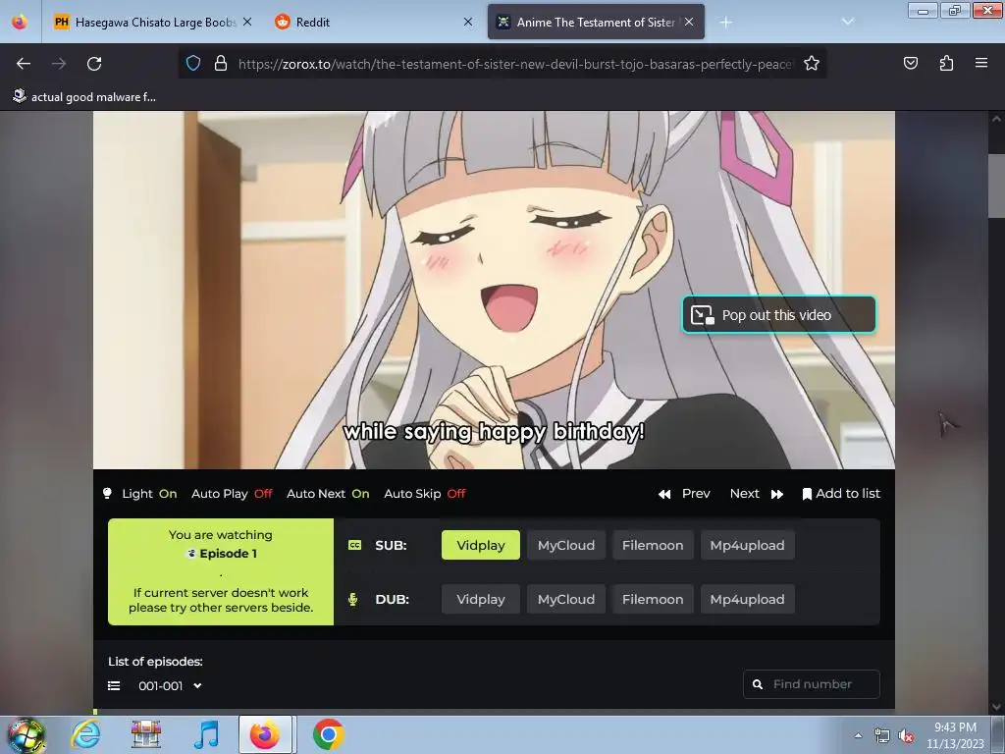Screen dimensions: 1005x754
Task: Click the Firefox taskbar button
Action: [x=265, y=734]
